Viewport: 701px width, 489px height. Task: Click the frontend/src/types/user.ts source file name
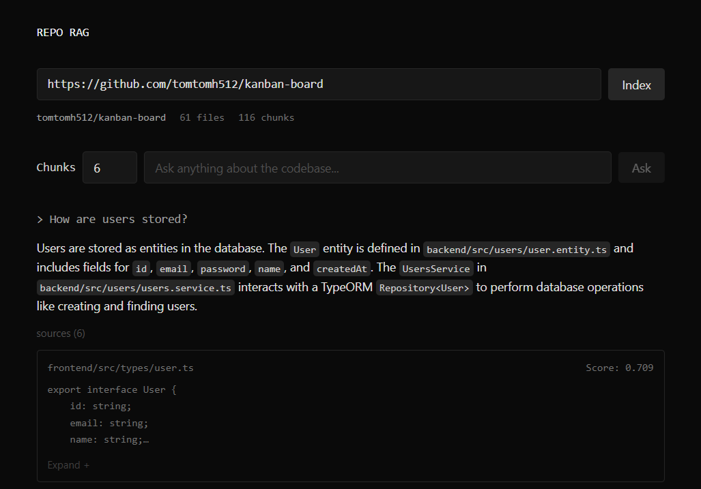120,368
